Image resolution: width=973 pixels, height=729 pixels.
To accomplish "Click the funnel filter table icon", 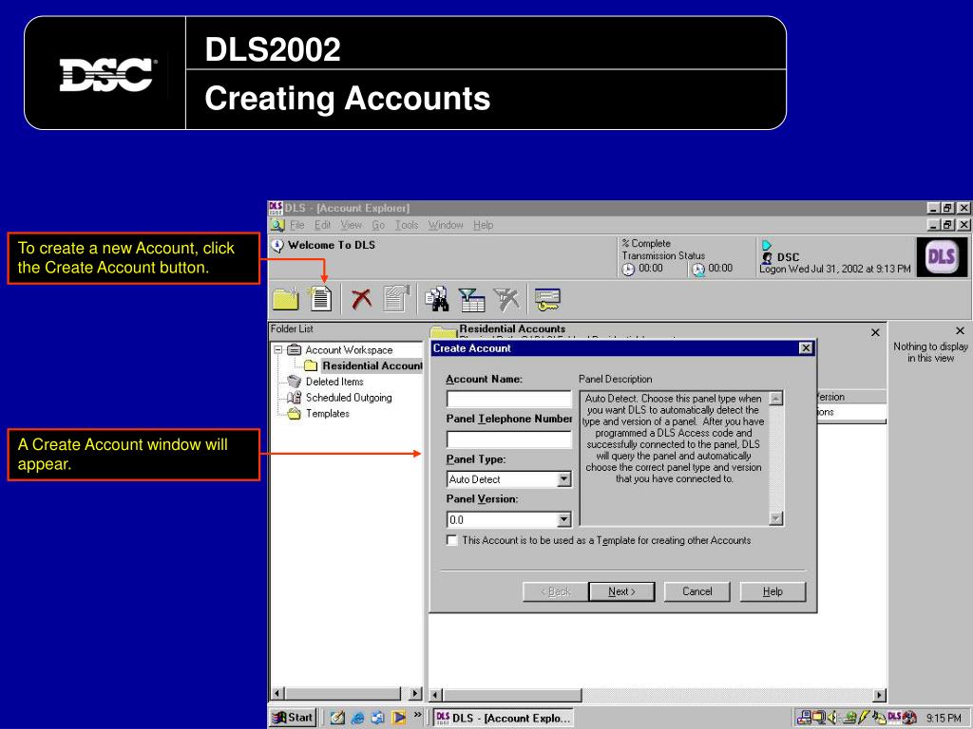I will (x=471, y=299).
